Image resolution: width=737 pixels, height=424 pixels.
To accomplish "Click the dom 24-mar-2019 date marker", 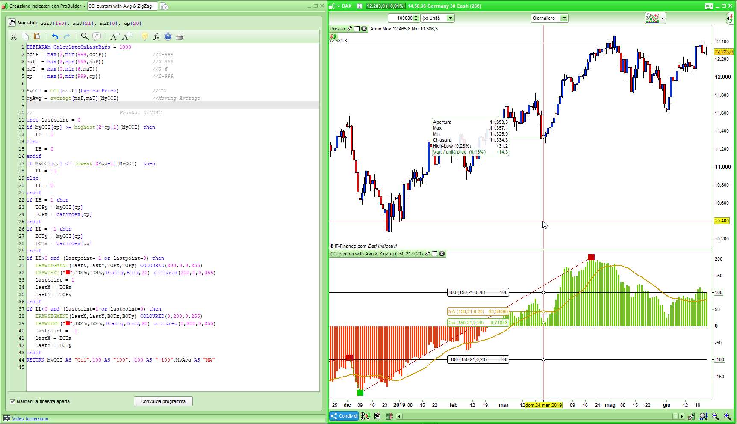I will click(544, 405).
